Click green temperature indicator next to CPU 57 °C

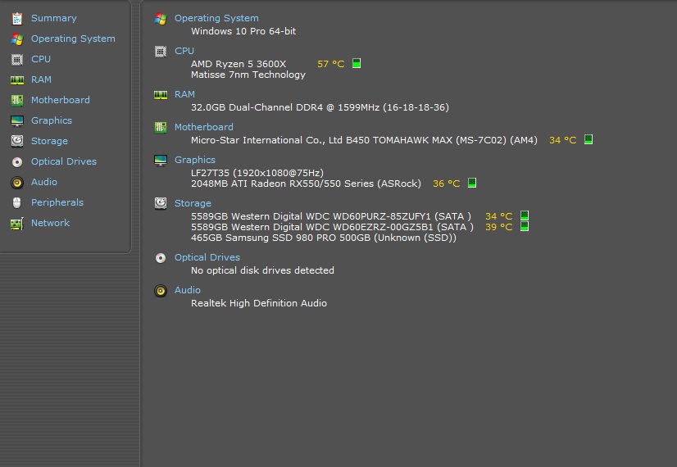point(357,63)
